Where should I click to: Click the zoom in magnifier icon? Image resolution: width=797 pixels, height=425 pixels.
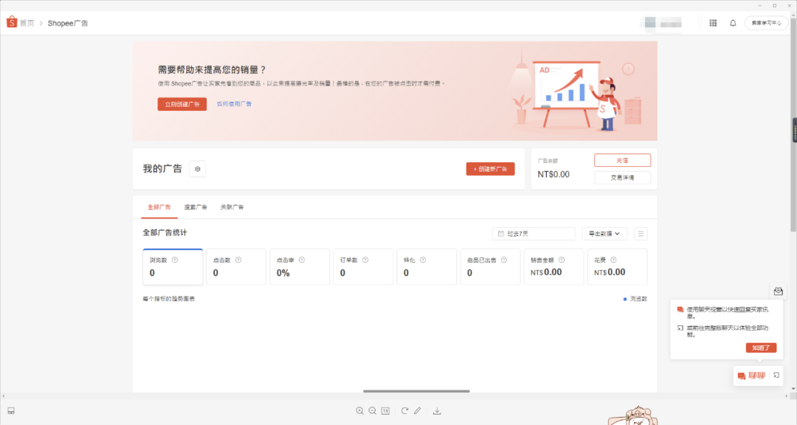(359, 411)
